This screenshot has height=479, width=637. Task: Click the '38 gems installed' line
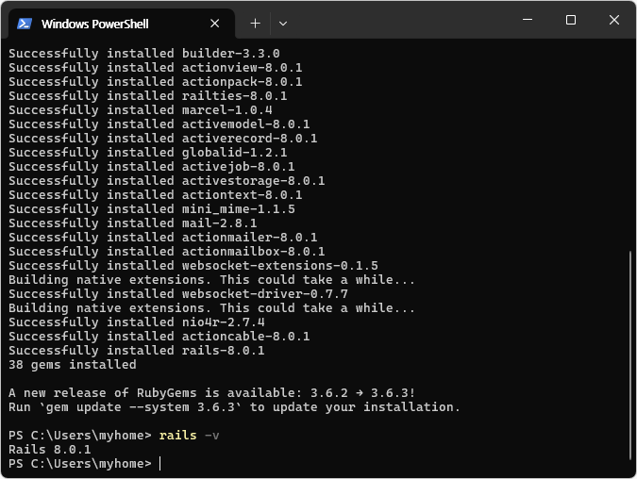[x=72, y=365]
